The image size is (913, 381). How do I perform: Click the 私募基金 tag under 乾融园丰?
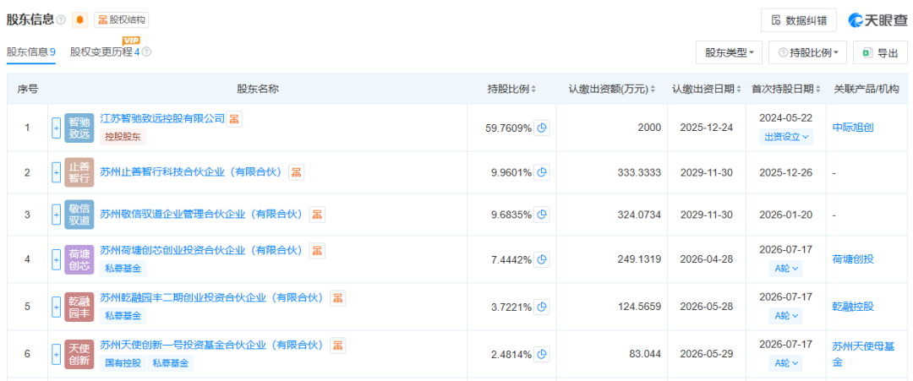click(x=123, y=316)
